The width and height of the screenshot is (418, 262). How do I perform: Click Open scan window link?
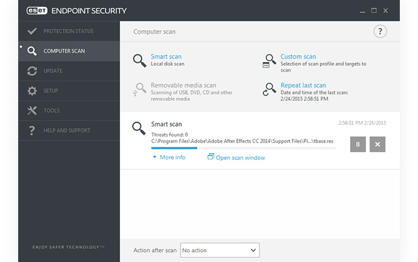240,158
